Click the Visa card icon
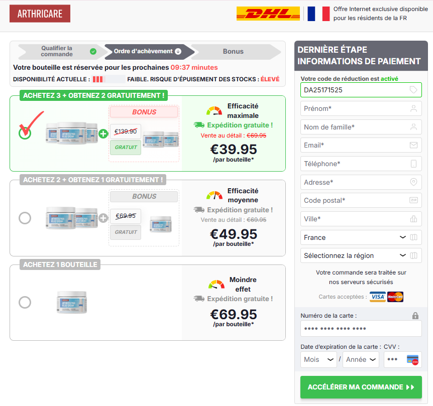The image size is (433, 406). (378, 297)
